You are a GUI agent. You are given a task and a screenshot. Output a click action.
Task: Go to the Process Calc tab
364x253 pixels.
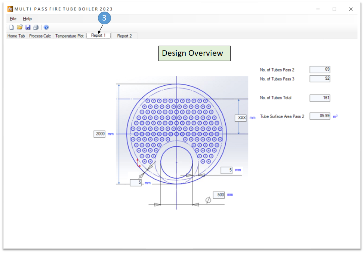click(40, 36)
